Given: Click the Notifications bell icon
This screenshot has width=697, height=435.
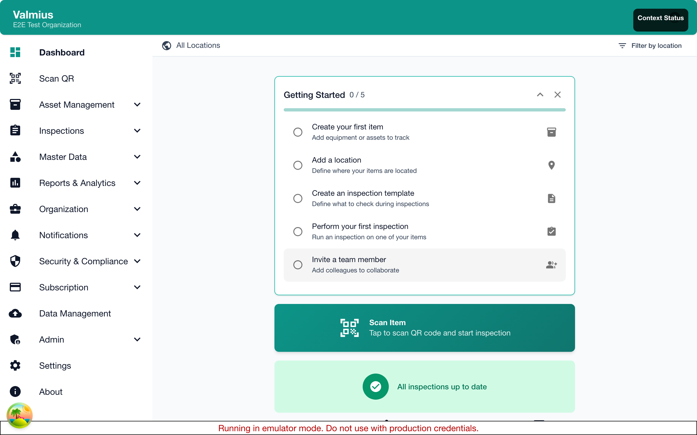Looking at the screenshot, I should (15, 235).
